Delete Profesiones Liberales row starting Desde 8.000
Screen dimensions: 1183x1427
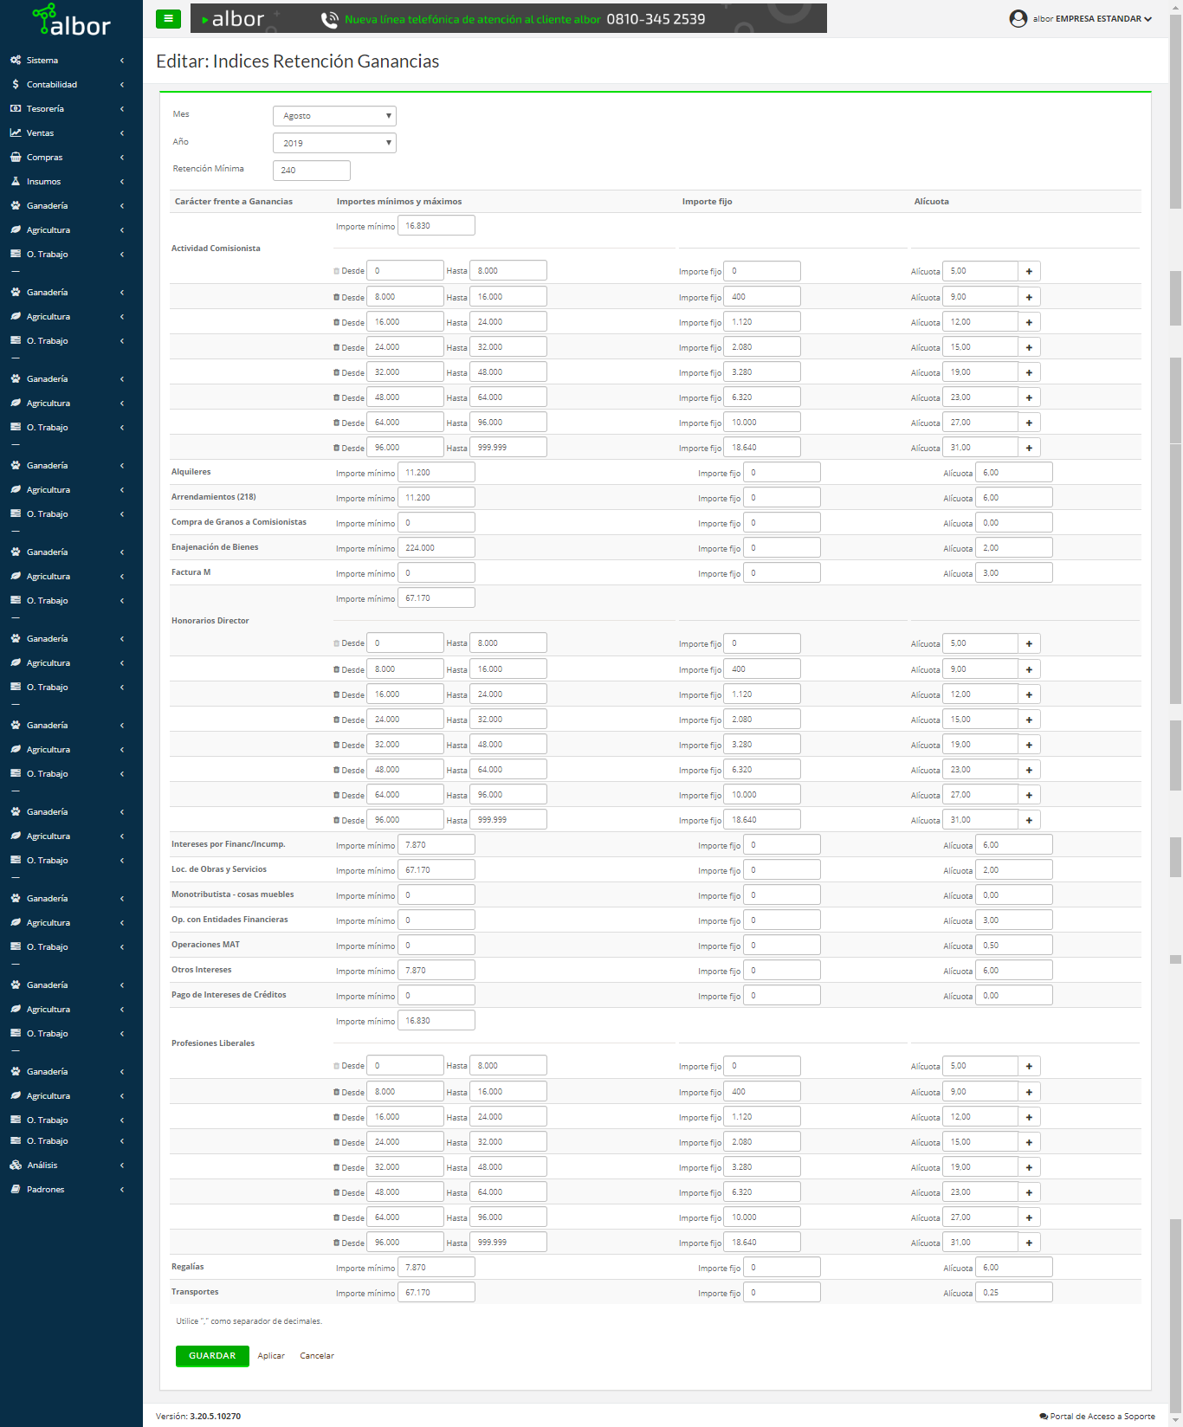[x=336, y=1092]
